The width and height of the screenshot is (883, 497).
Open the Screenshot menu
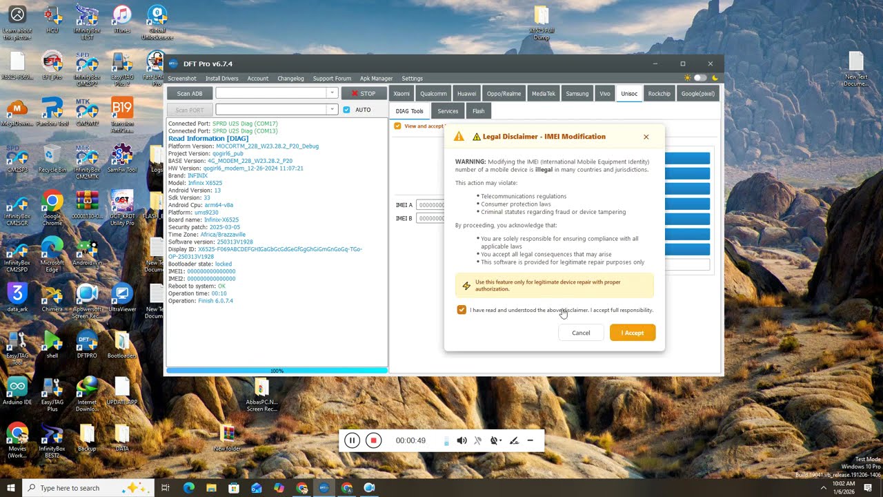coord(182,78)
